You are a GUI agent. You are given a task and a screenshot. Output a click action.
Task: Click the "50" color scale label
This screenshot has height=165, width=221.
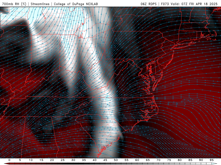coord(116,160)
